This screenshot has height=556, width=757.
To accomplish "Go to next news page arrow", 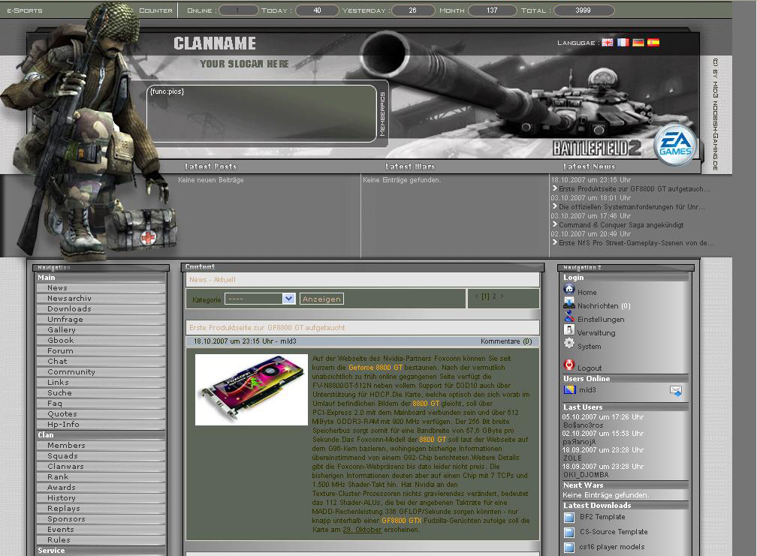I will [x=502, y=296].
